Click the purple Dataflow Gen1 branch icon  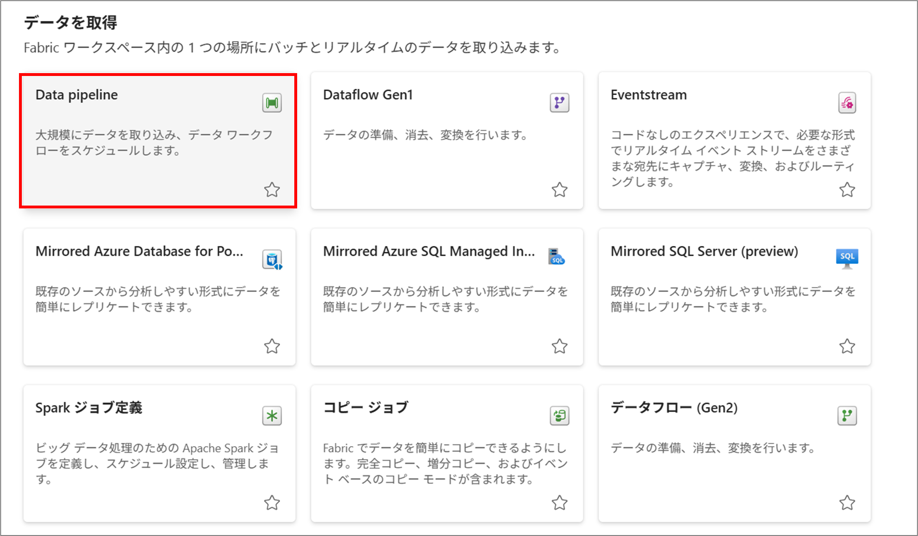tap(560, 103)
